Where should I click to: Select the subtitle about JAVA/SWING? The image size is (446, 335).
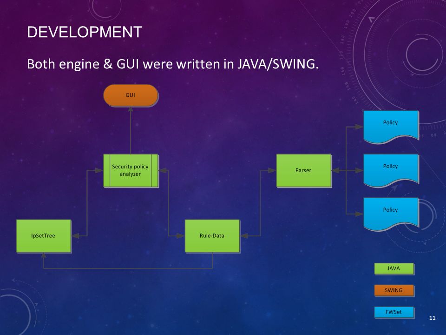(173, 64)
